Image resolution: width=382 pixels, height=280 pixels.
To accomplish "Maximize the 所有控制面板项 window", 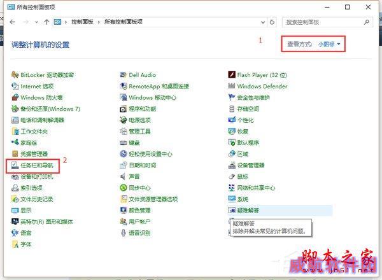I will (348, 7).
